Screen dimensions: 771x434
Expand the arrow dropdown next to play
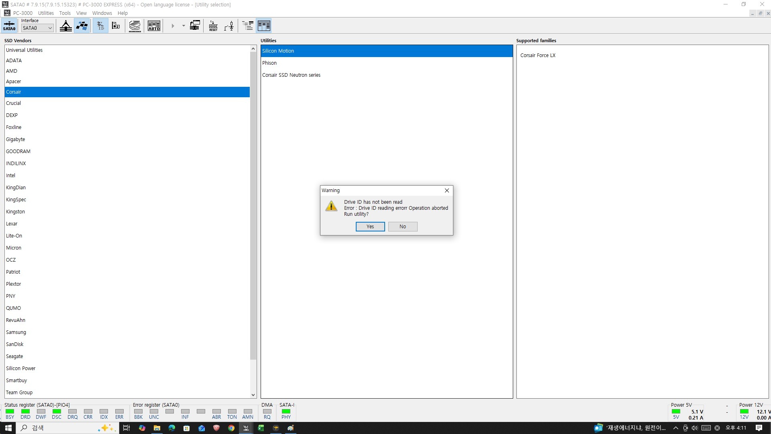pos(184,26)
